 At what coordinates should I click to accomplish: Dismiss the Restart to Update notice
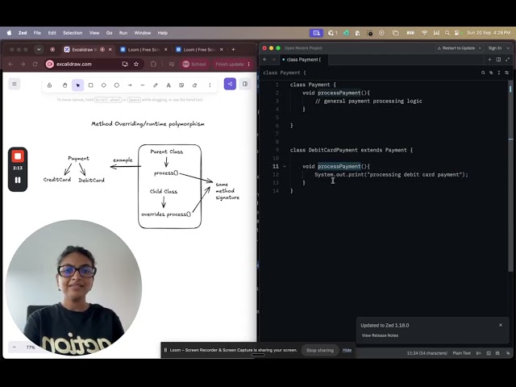[x=480, y=48]
